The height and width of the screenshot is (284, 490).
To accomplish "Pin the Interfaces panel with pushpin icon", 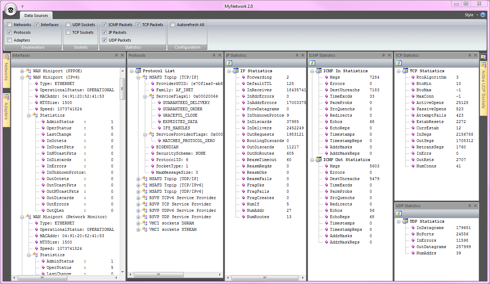I will [x=116, y=55].
